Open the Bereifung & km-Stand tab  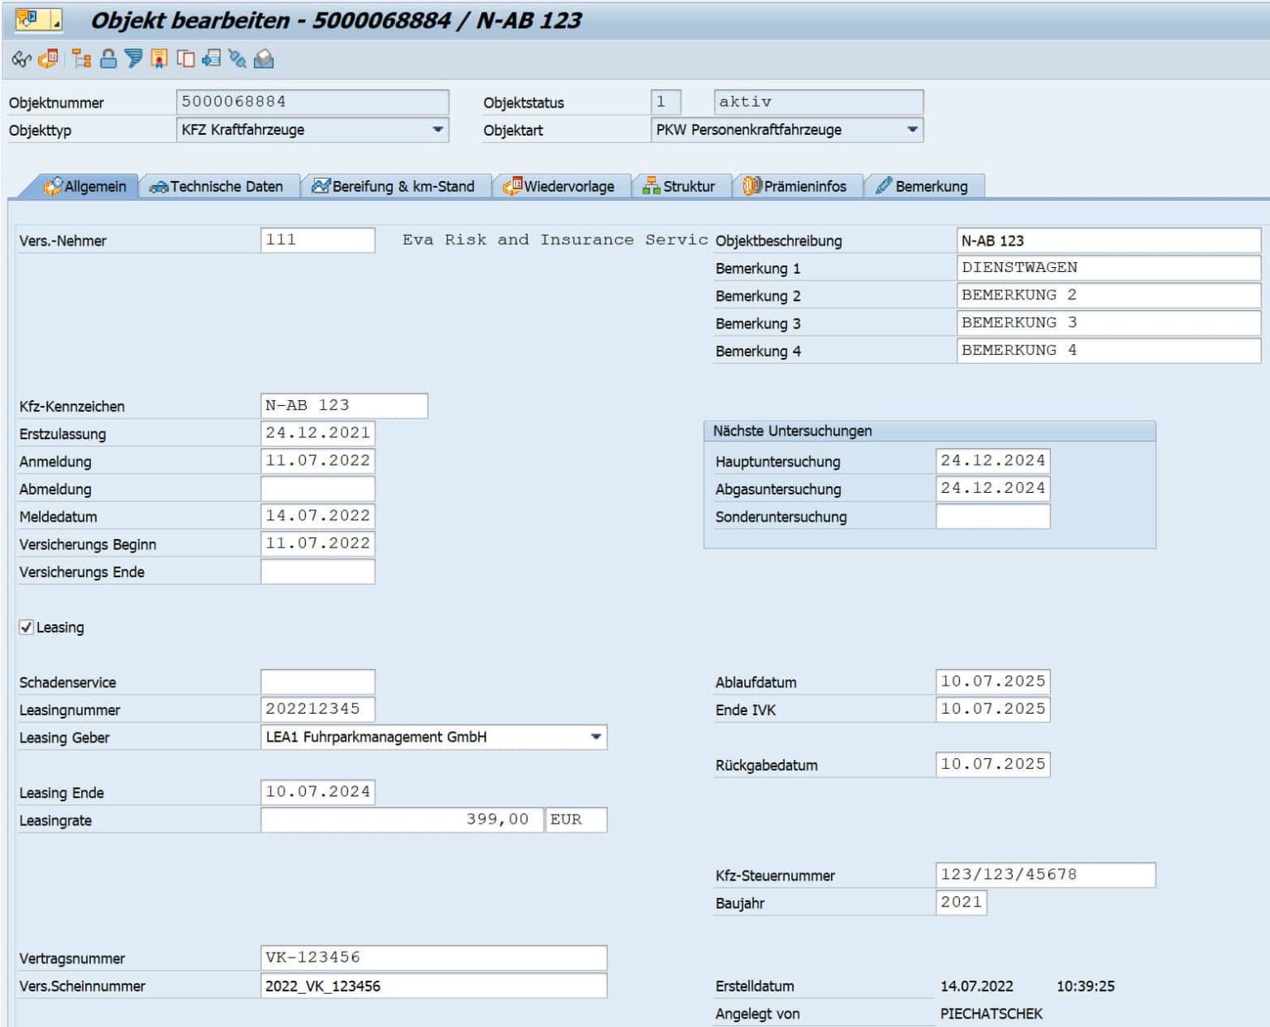[394, 187]
